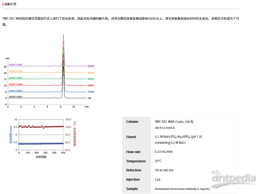
Task: Select the Humanized monoclonal antibody sample text
Action: pyautogui.click(x=182, y=189)
